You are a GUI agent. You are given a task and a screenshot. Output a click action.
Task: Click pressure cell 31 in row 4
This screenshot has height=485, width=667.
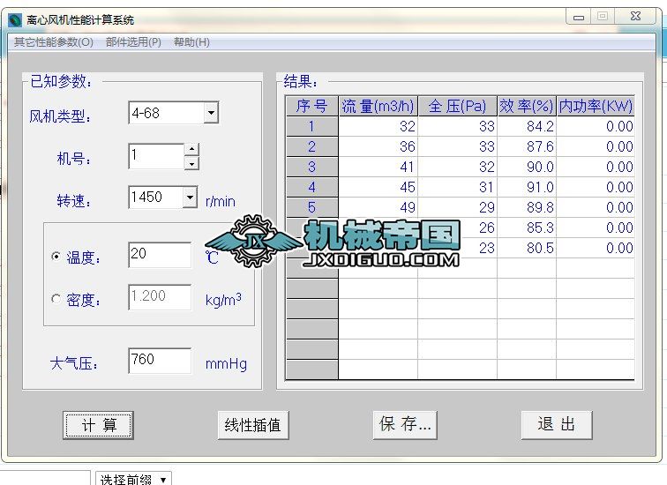tap(457, 187)
